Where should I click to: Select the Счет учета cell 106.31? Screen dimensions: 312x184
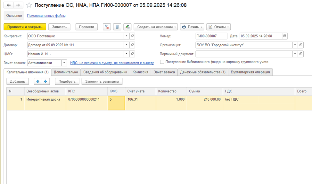[x=141, y=103]
